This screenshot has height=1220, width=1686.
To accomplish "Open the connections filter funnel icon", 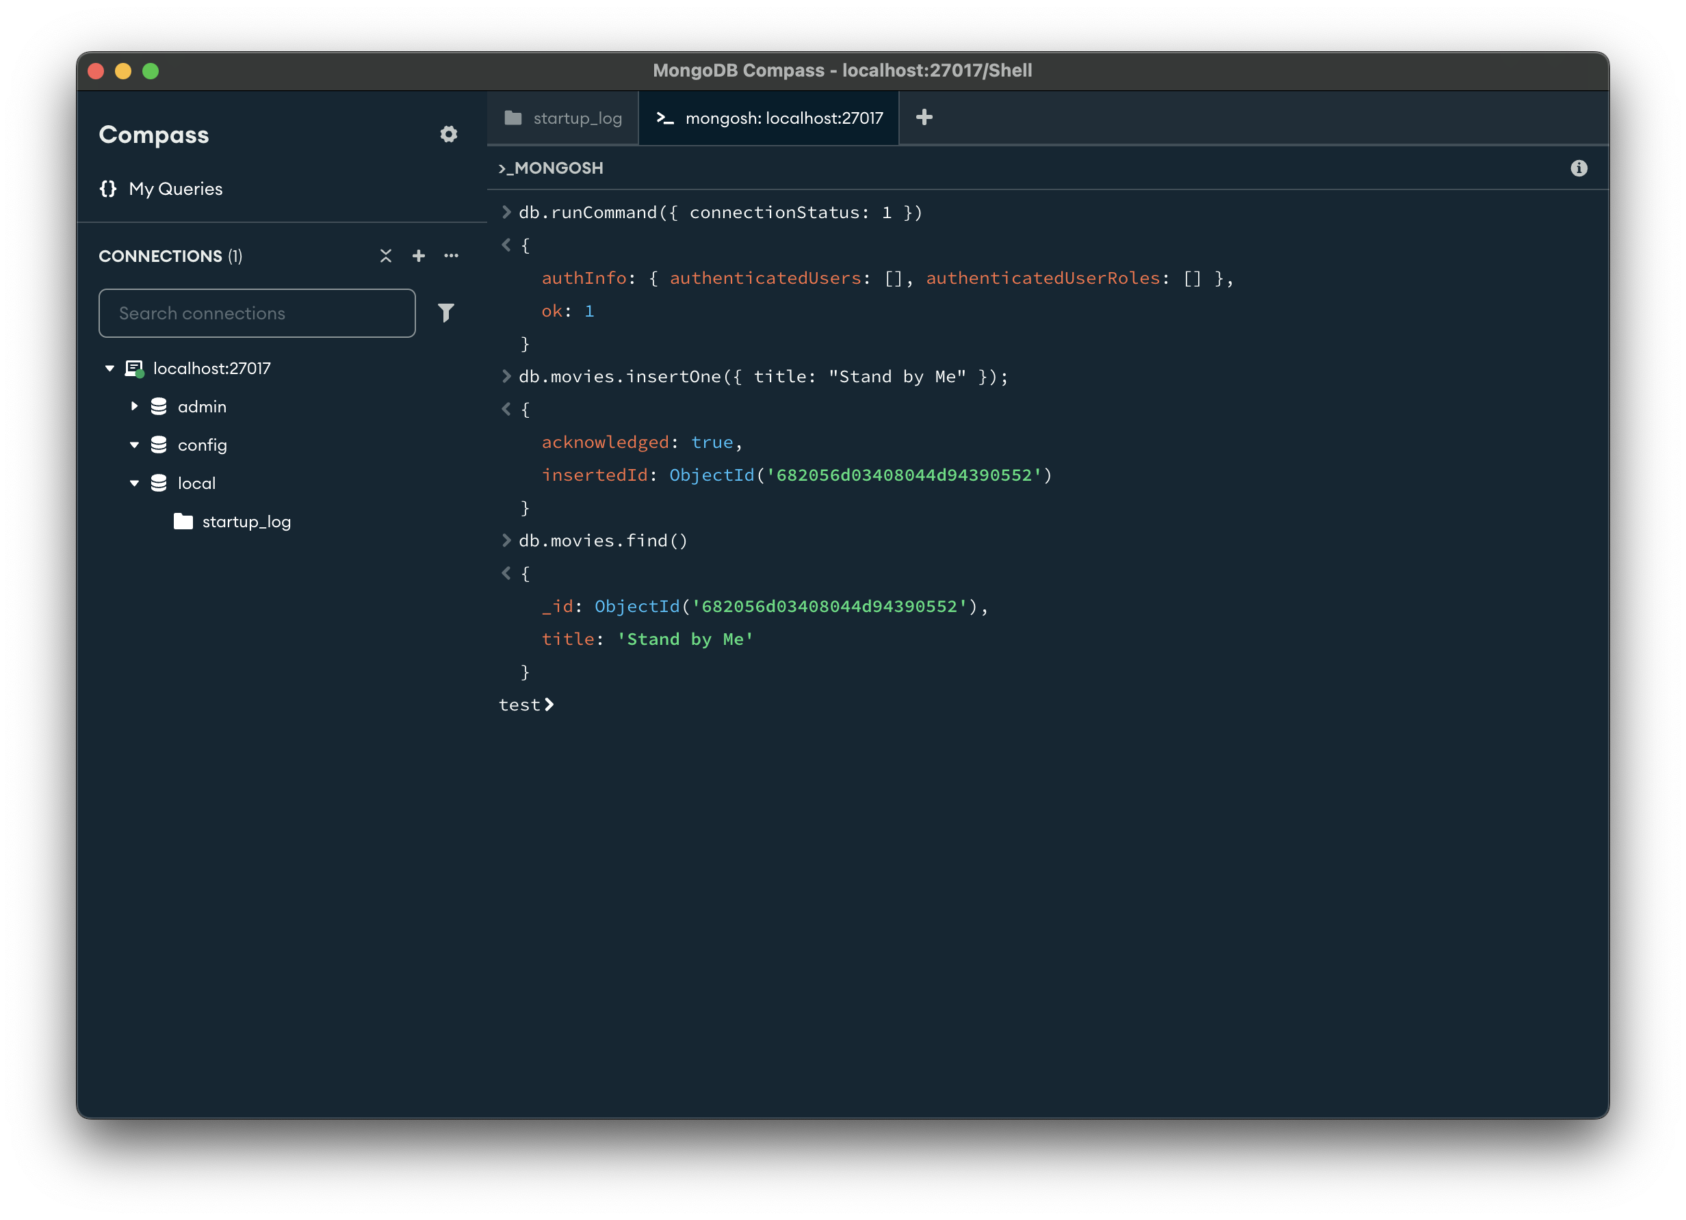I will tap(446, 313).
